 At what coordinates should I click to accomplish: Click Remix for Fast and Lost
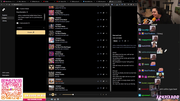point(115,41)
